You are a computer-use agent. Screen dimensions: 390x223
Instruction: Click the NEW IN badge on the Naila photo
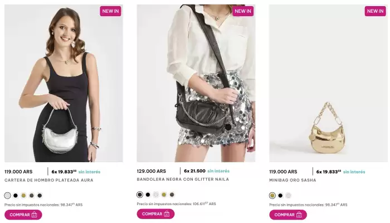tap(243, 11)
